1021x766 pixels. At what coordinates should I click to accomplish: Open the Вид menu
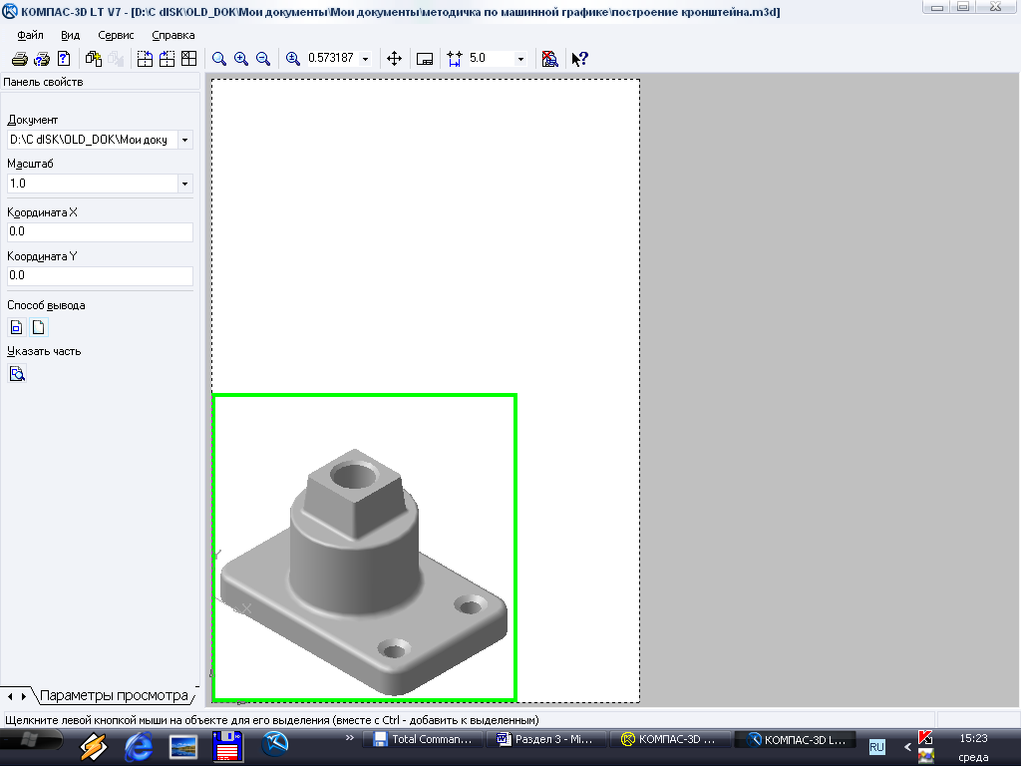(70, 35)
